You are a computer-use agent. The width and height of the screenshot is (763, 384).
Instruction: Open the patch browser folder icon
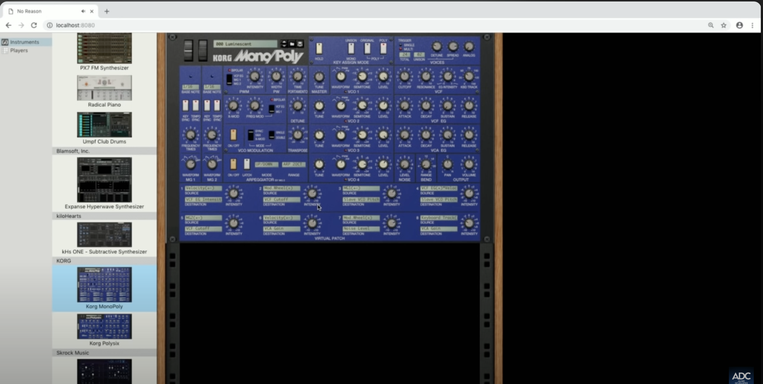tap(292, 44)
